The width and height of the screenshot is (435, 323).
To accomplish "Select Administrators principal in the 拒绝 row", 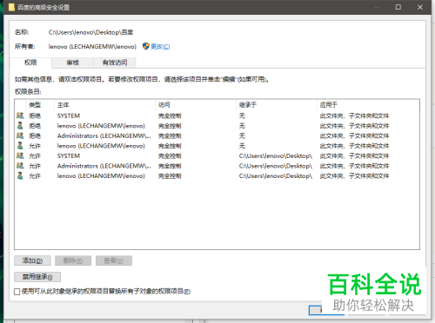I will 104,135.
